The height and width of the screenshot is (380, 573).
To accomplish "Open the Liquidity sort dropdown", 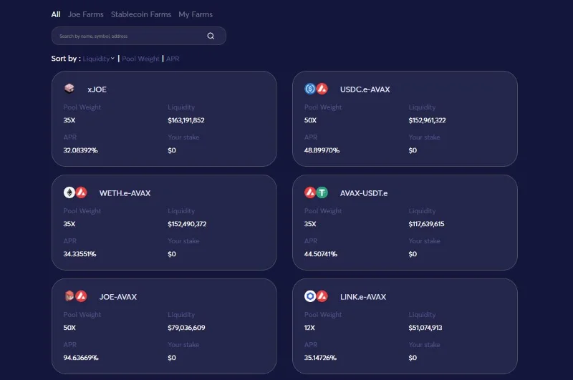I will click(98, 59).
